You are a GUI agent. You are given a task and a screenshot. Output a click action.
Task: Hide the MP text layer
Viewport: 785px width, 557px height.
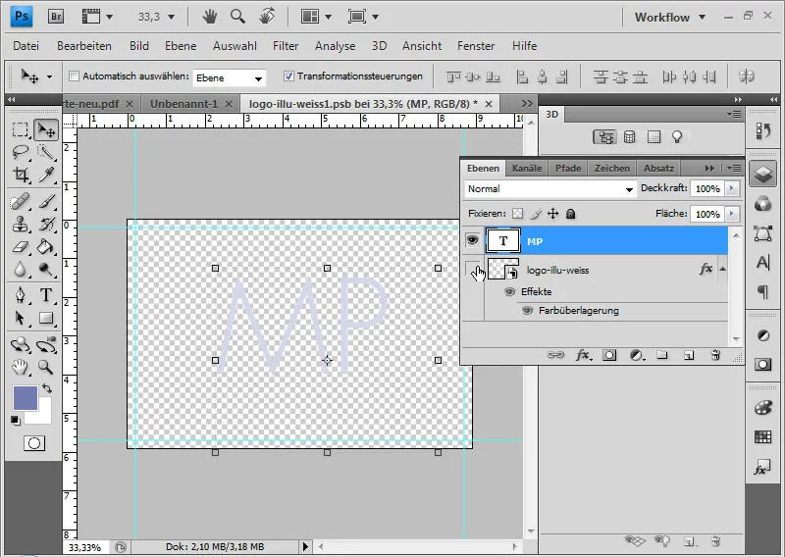[472, 240]
